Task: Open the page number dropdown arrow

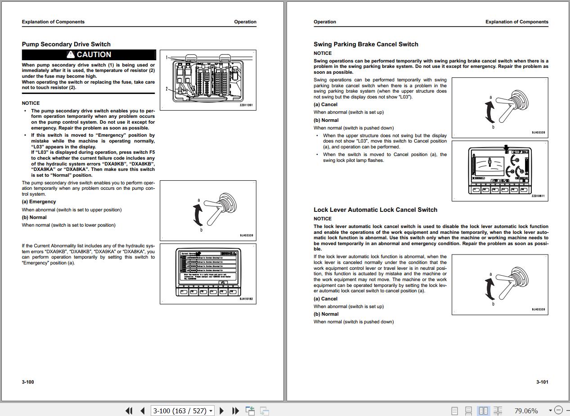Action: pos(211,411)
